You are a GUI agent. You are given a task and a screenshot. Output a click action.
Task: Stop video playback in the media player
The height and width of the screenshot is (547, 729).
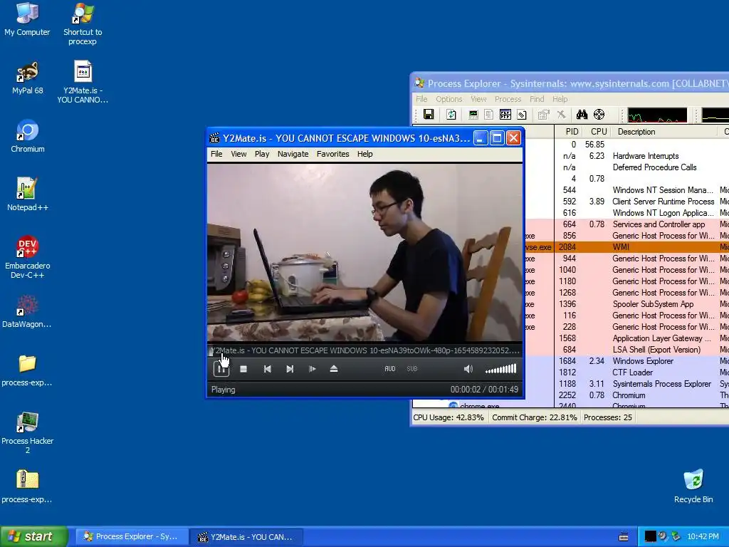pos(243,369)
